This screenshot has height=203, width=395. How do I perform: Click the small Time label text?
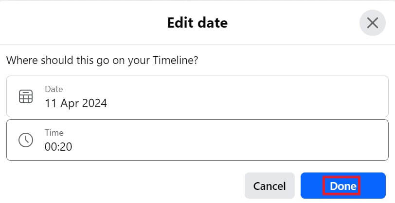click(x=54, y=133)
